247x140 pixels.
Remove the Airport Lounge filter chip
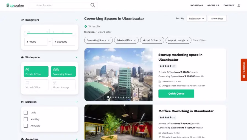pos(187,40)
